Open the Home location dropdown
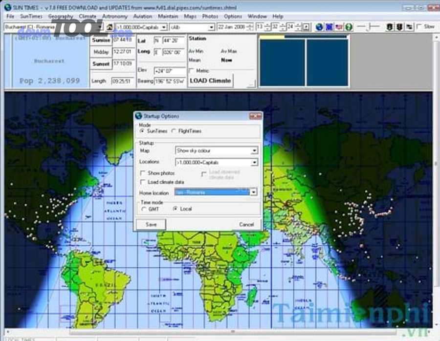 pos(253,192)
